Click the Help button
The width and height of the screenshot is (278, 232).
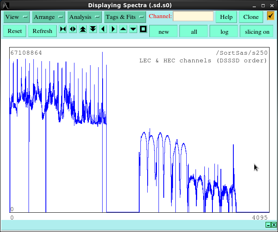(x=226, y=17)
